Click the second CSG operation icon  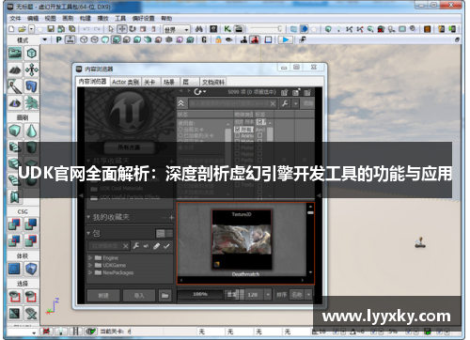pyautogui.click(x=31, y=224)
